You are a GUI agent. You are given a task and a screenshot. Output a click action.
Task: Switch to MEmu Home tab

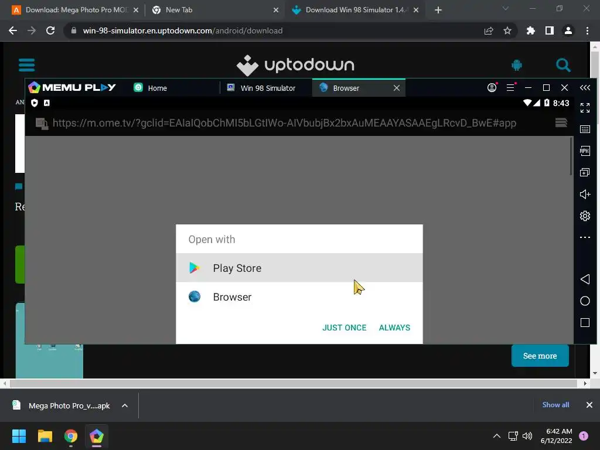151,88
